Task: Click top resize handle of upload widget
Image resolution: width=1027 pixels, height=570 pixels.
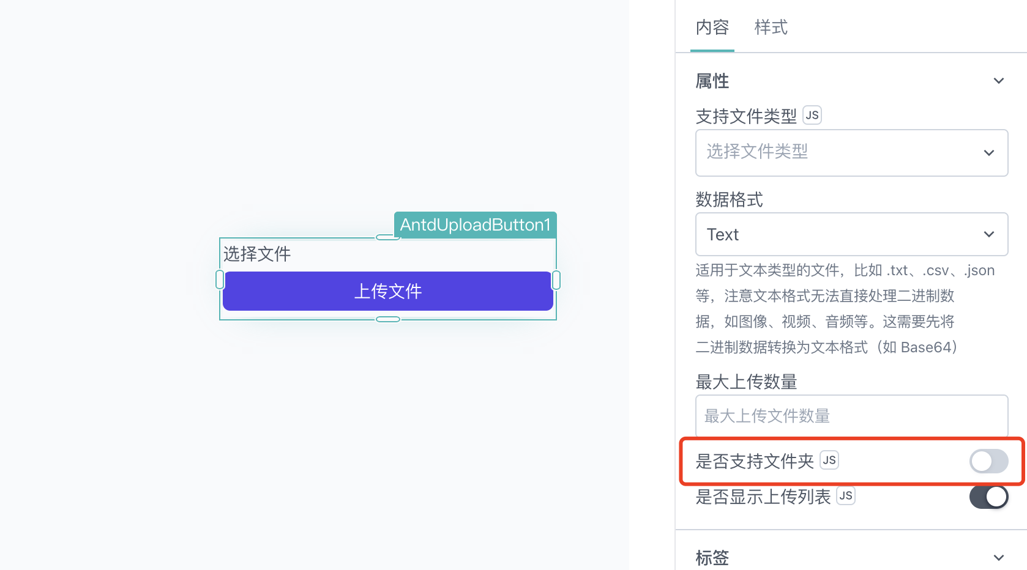Action: (388, 237)
